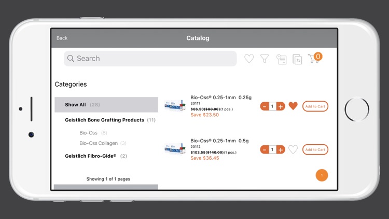Select Geistlich Fibro-Gide category
The width and height of the screenshot is (389, 219).
point(96,156)
